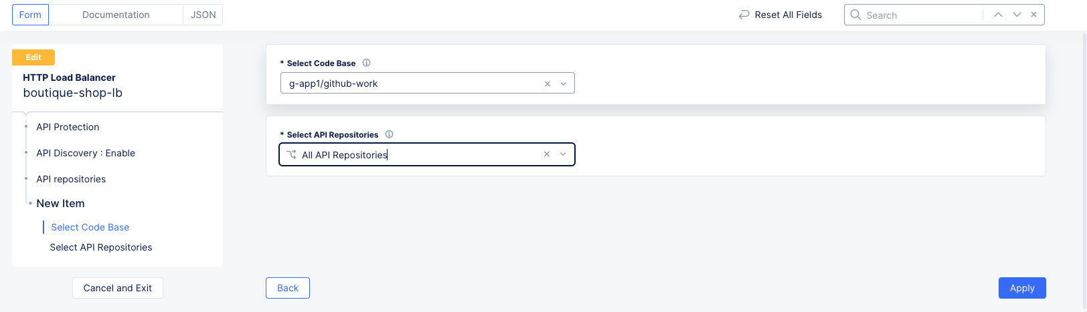Click the info icon beside Select API Repositories
This screenshot has width=1087, height=312.
[389, 134]
